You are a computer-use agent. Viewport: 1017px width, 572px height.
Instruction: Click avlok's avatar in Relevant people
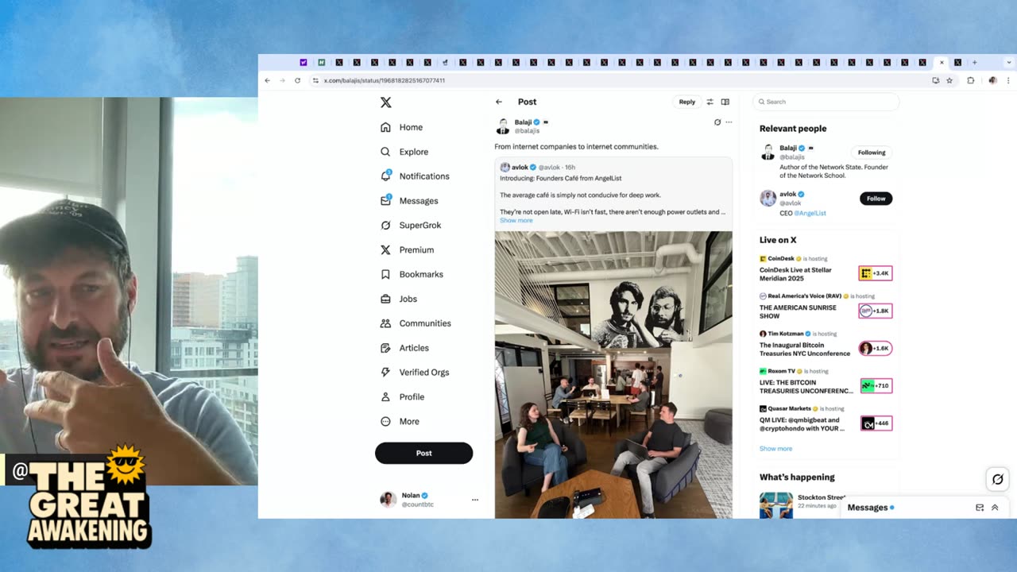(x=768, y=198)
